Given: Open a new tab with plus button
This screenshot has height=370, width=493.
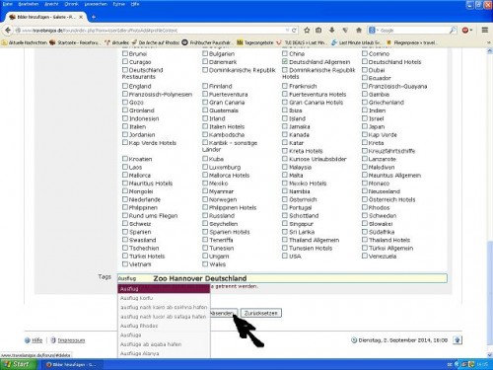Looking at the screenshot, I should tap(94, 17).
